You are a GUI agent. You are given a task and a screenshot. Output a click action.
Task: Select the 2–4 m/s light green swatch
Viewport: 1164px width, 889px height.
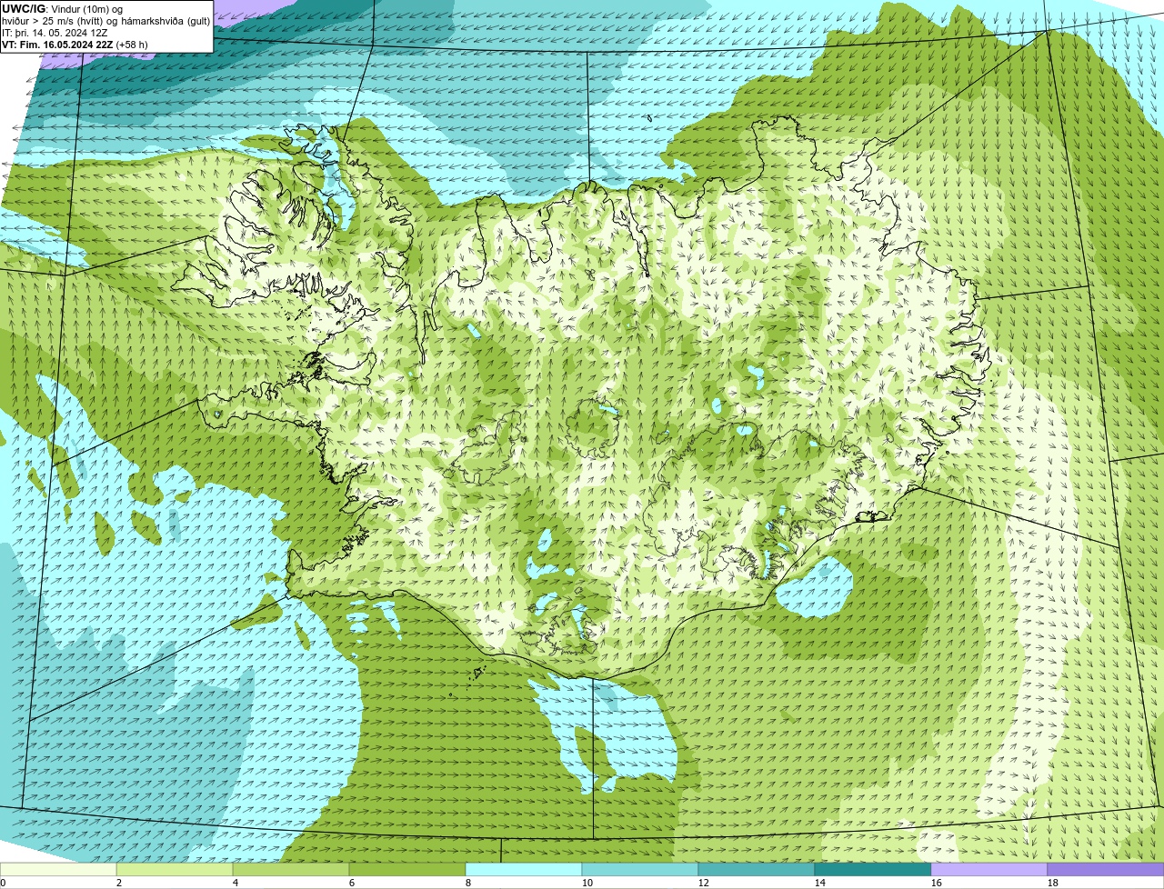[175, 870]
